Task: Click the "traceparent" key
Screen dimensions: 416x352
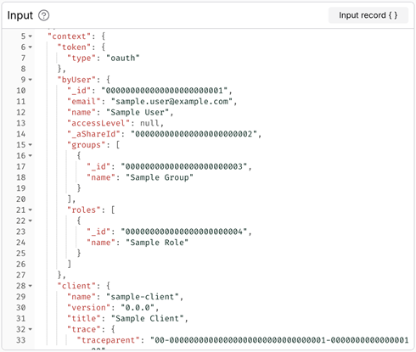Action: coord(108,340)
